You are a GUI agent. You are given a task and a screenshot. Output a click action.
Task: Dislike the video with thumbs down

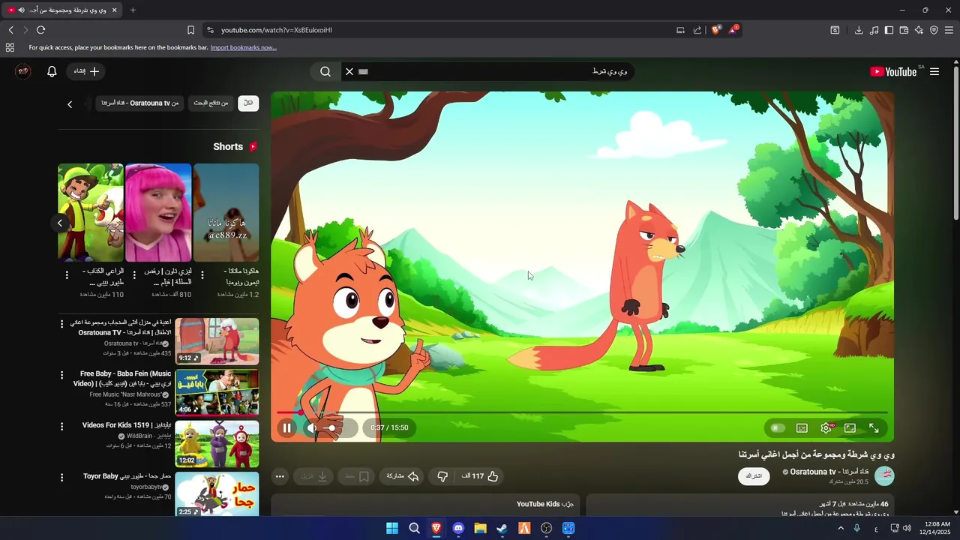[x=442, y=476]
